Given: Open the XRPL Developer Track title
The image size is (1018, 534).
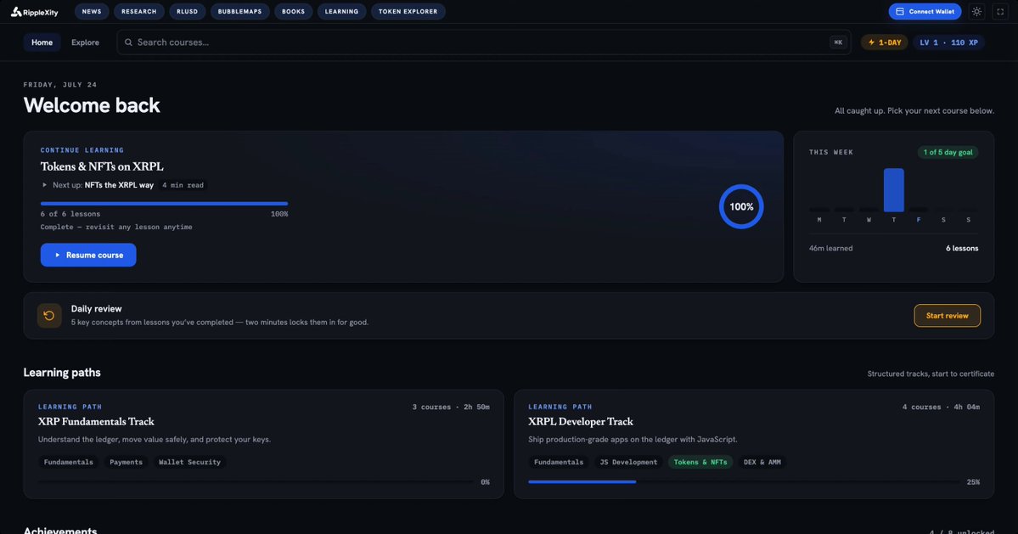Looking at the screenshot, I should click(x=581, y=422).
